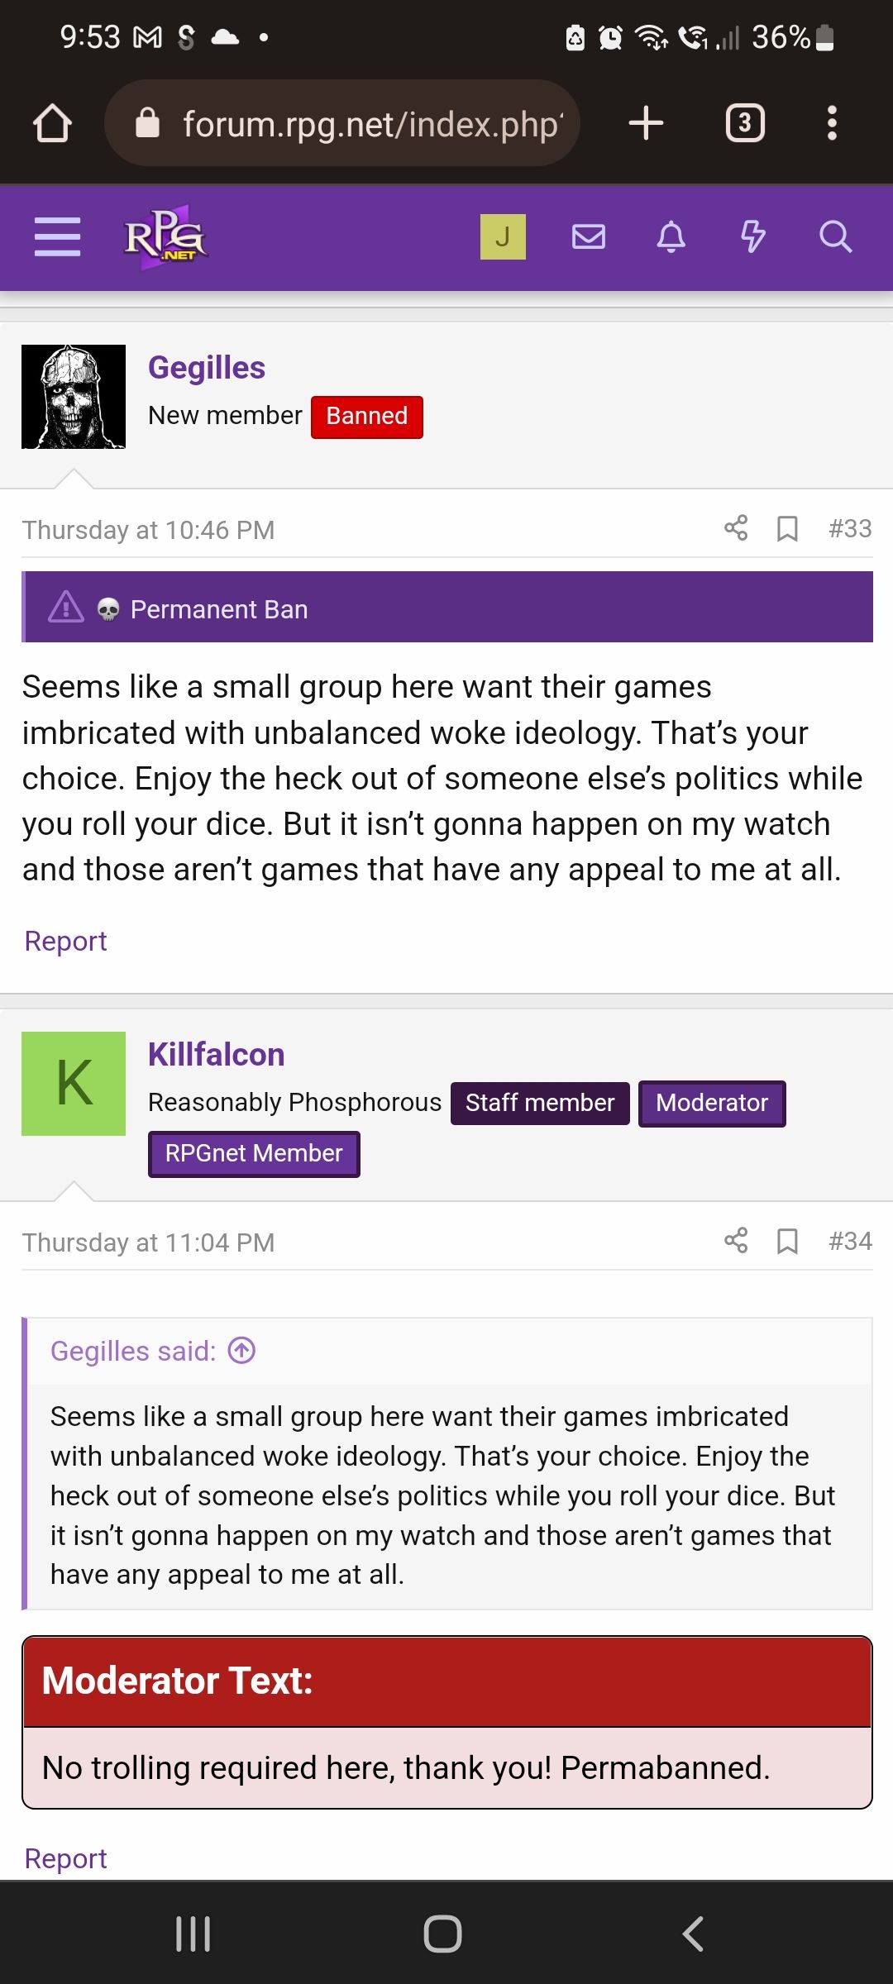Viewport: 893px width, 1984px height.
Task: Bookmark post #34 using the bookmark icon
Action: 786,1241
